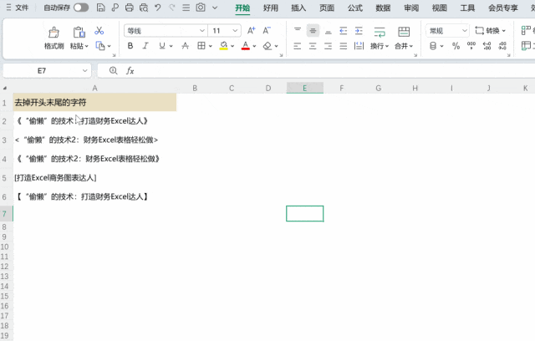This screenshot has width=535, height=341.
Task: Toggle strikethrough formatting
Action: 186,46
